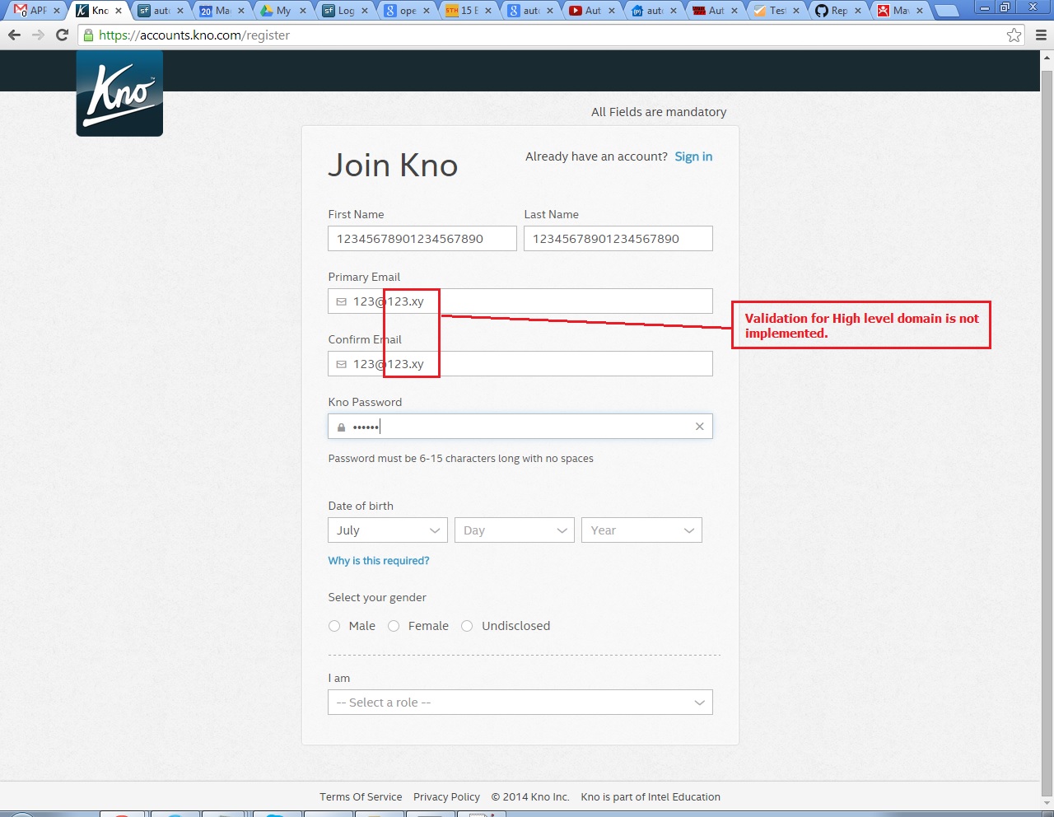Click into the Last Name input field
Image resolution: width=1054 pixels, height=817 pixels.
pos(618,239)
